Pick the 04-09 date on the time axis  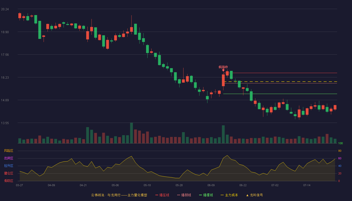click(x=51, y=185)
